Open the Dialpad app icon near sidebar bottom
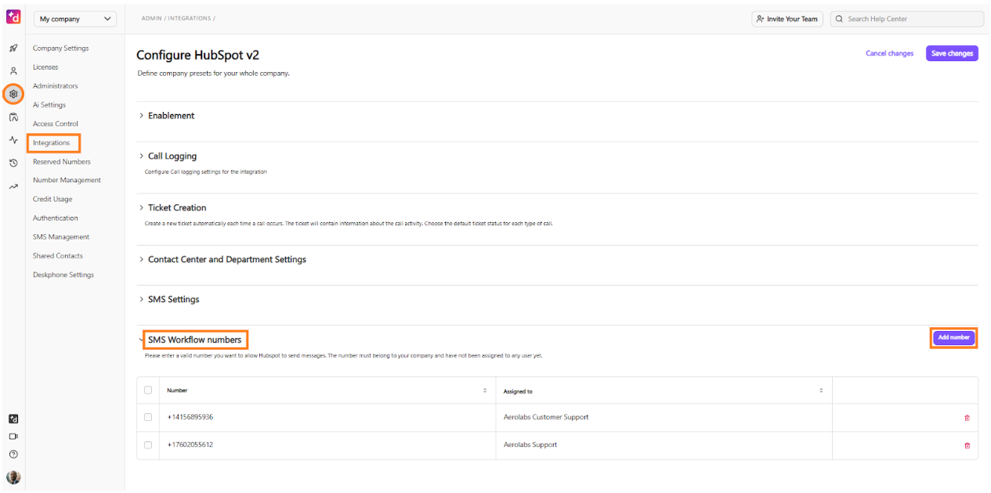The image size is (991, 493). [x=13, y=419]
